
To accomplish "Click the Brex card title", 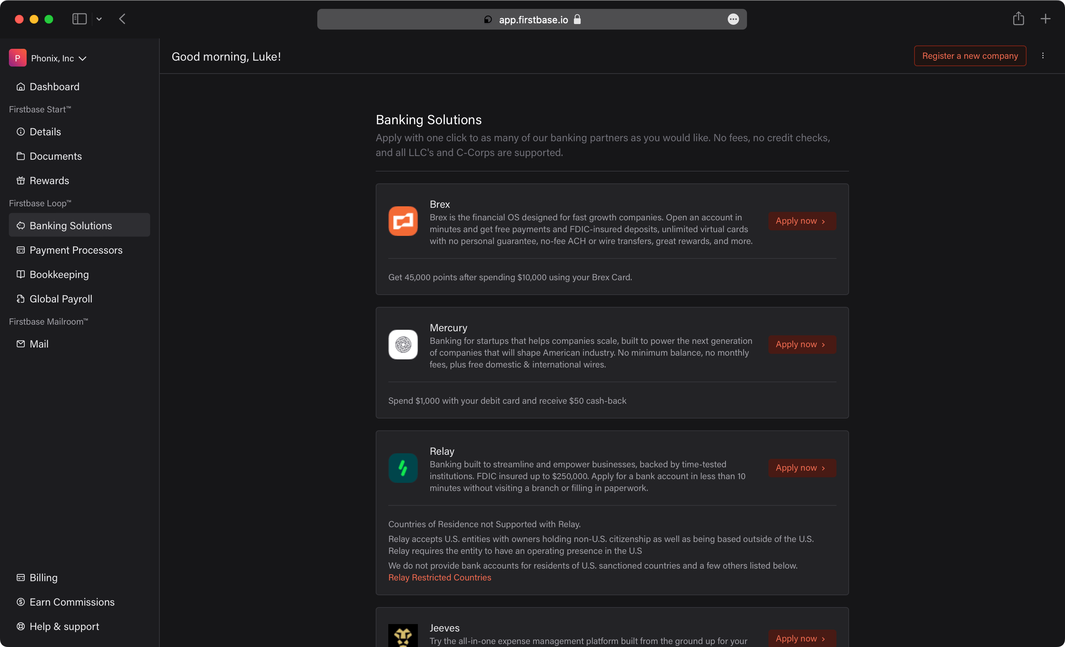I will click(440, 204).
